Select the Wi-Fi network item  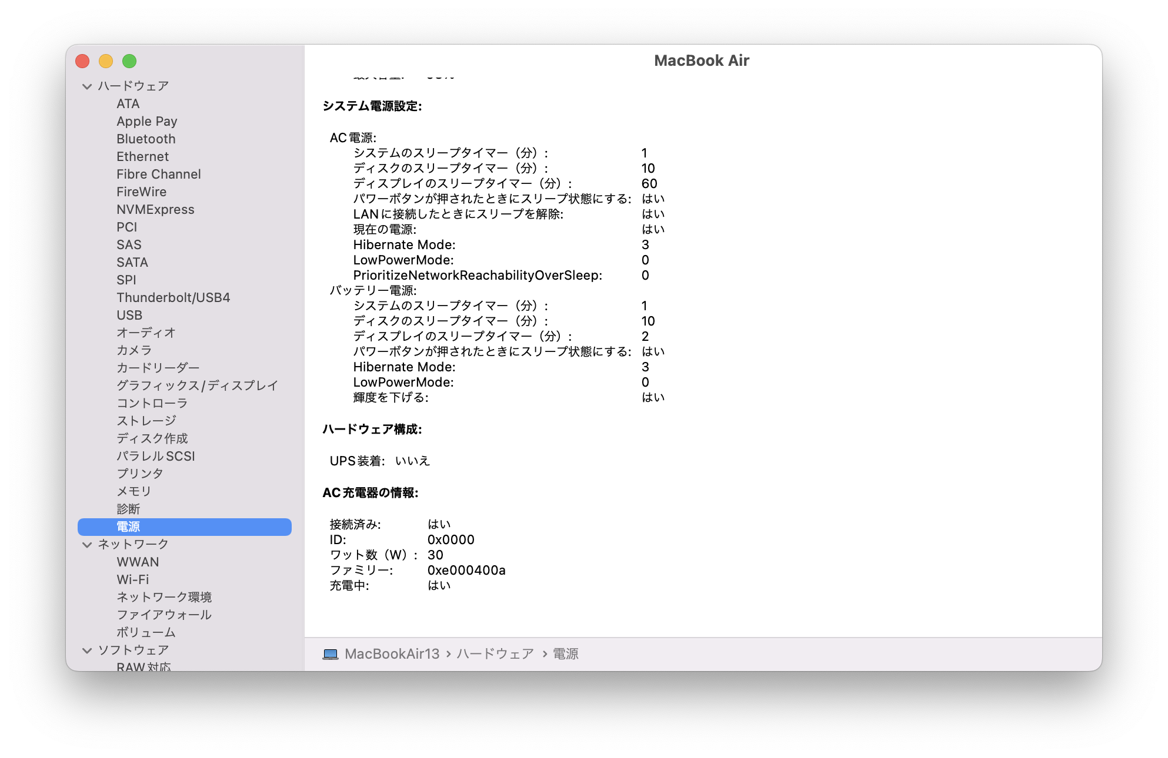(133, 580)
